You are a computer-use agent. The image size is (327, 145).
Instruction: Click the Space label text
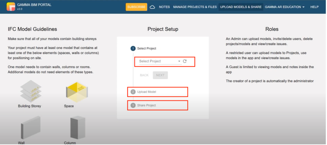tap(69, 106)
